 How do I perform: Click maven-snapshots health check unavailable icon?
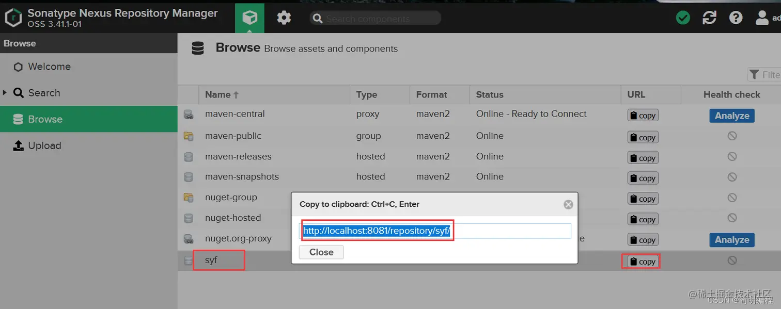point(732,177)
